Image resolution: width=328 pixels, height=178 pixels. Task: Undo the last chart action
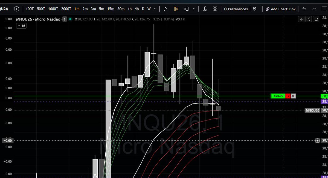304,9
